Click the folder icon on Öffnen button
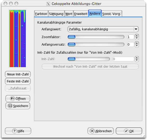 [x=12, y=99]
